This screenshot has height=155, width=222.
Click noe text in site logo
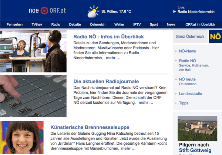click(x=34, y=11)
